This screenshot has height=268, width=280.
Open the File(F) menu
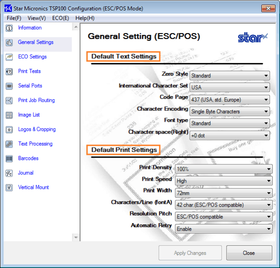14,18
